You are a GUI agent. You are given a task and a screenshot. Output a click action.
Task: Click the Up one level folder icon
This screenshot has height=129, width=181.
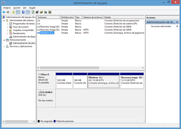[13, 12]
